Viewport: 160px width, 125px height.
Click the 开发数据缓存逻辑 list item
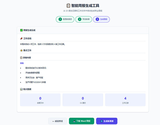pos(32,73)
